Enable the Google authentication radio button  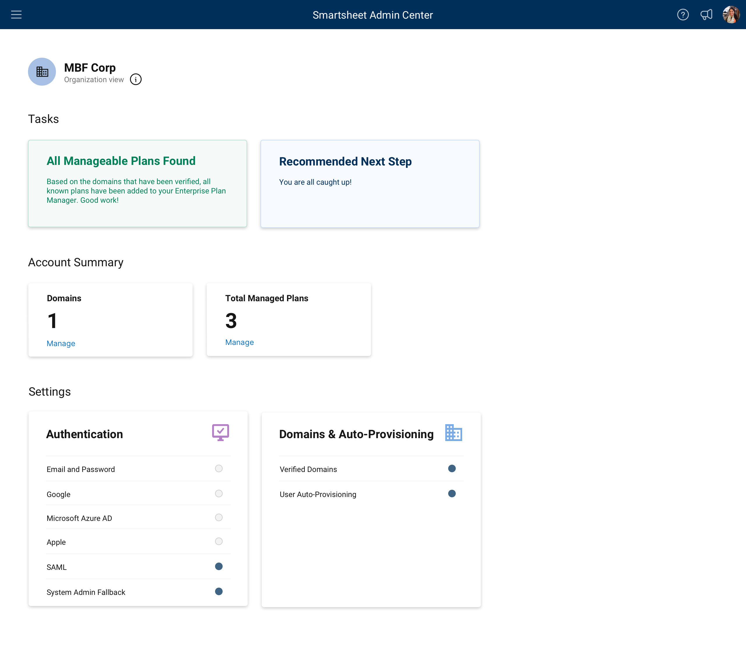click(218, 494)
